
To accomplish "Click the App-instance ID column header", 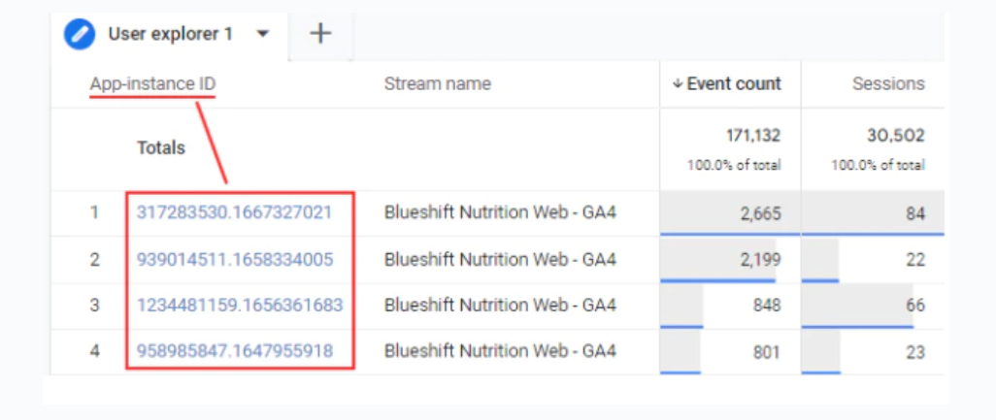I will pos(152,83).
